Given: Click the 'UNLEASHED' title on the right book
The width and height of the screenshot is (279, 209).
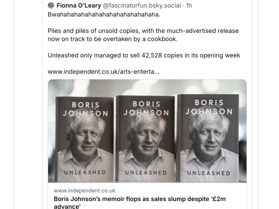Looking at the screenshot, I should click(209, 173).
